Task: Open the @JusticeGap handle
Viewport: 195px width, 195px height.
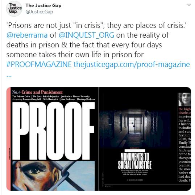Action: 39,12
